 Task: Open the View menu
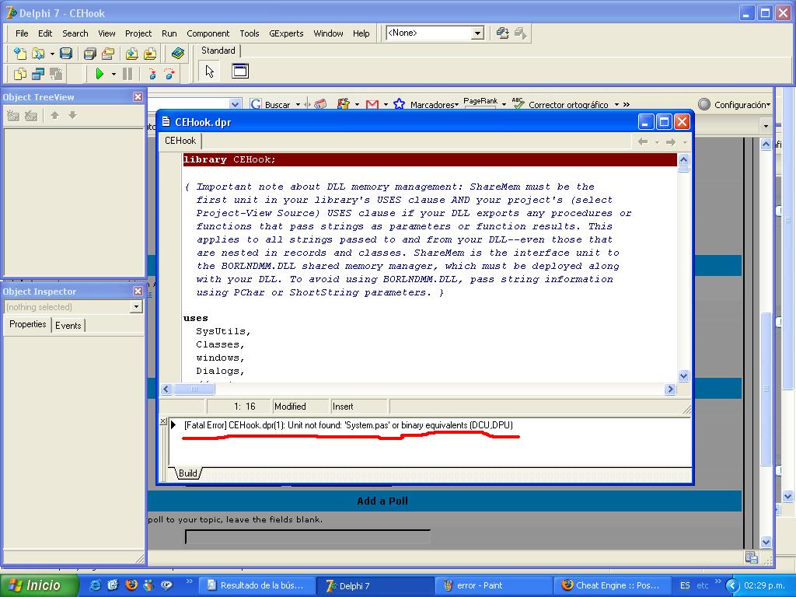click(x=106, y=33)
